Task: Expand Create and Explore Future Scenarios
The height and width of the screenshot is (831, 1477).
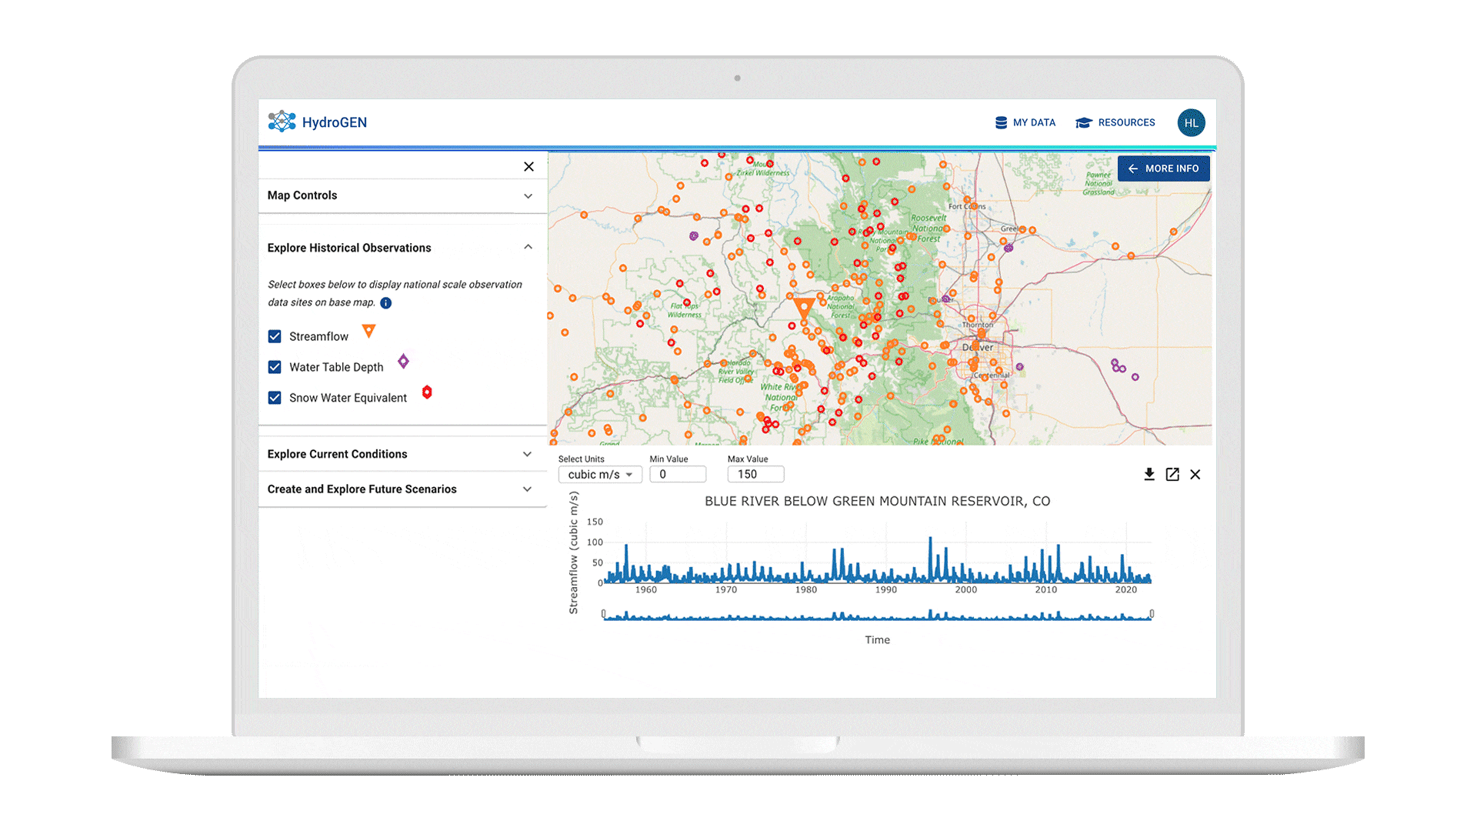Action: tap(402, 489)
